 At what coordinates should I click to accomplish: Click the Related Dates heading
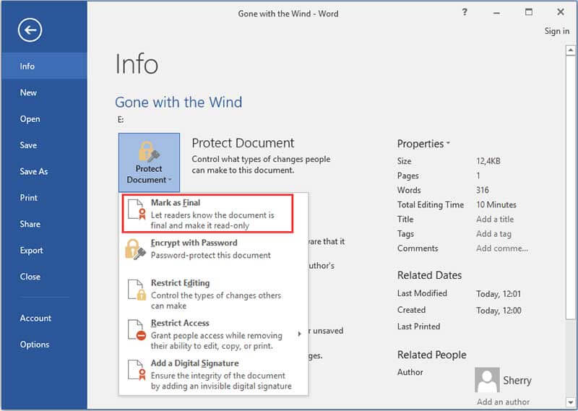click(x=429, y=275)
